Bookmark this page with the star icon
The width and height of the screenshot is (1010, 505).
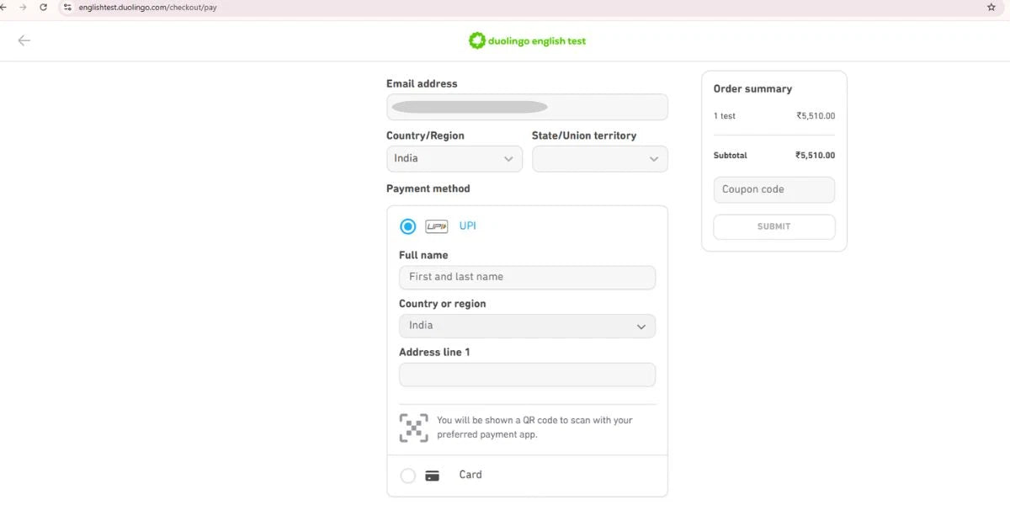tap(991, 7)
